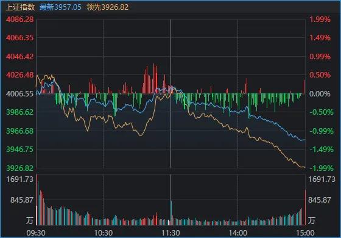
Task: Click the 4006.55 baseline price label
Action: pos(20,94)
